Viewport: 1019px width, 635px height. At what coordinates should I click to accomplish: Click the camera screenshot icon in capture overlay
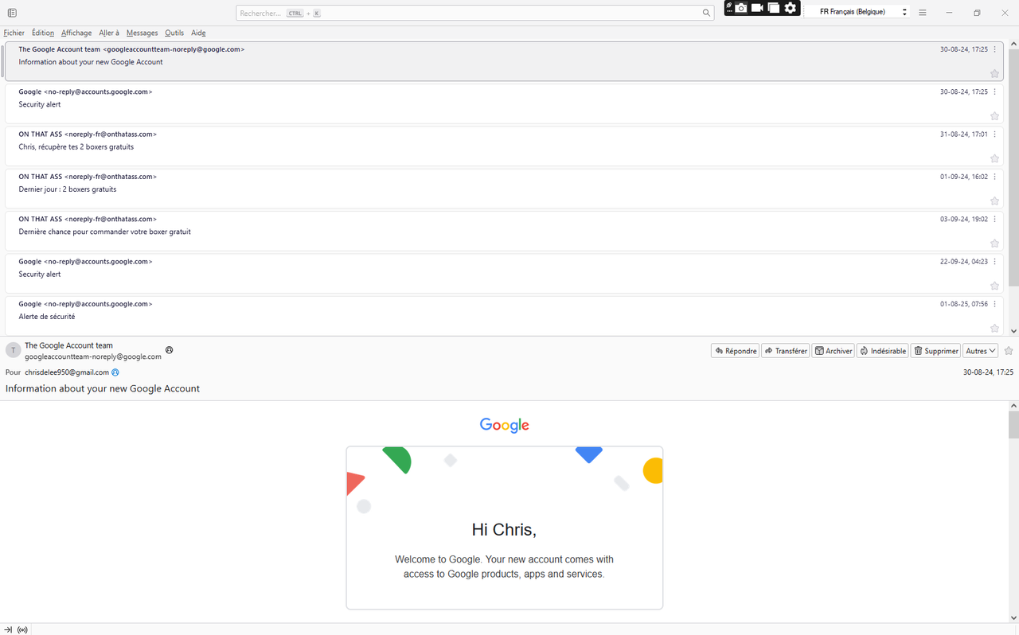click(741, 8)
